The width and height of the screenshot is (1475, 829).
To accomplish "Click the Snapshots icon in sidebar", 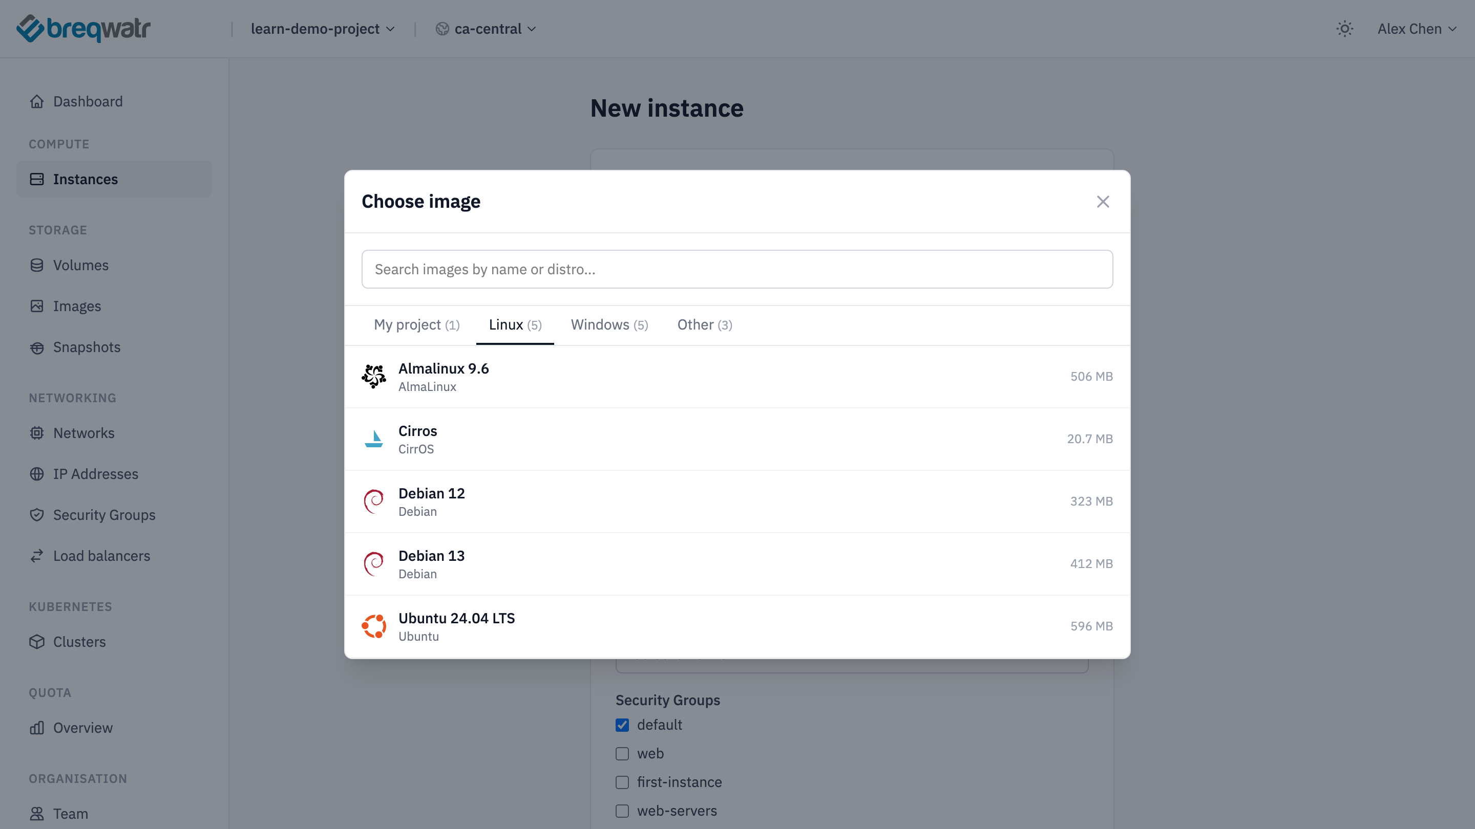I will click(37, 347).
